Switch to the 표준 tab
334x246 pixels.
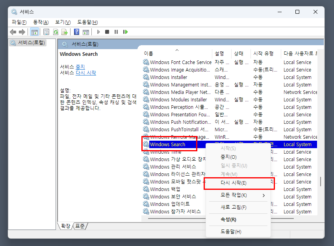click(x=80, y=226)
